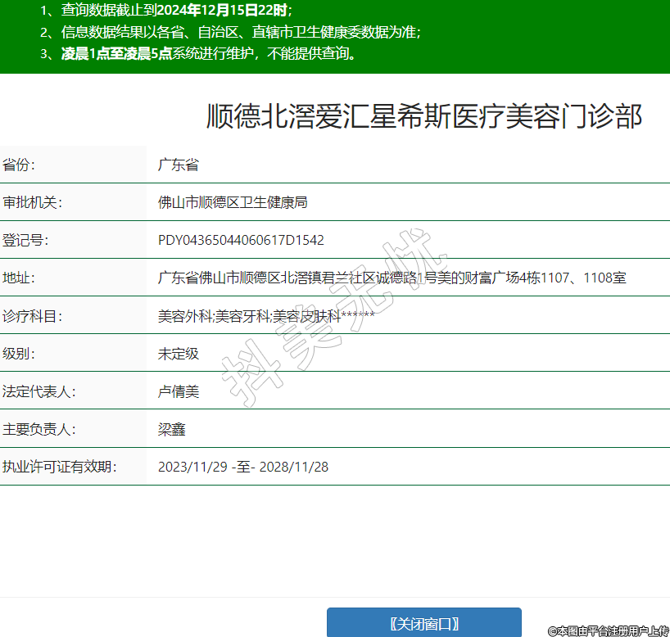Click the validity period 2023/11/29 -至- 2028/11/28
The width and height of the screenshot is (670, 637).
coord(243,467)
